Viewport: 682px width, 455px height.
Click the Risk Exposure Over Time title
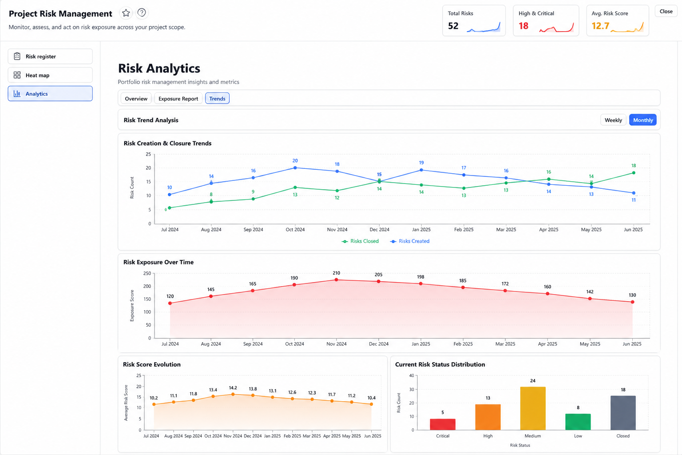point(159,262)
